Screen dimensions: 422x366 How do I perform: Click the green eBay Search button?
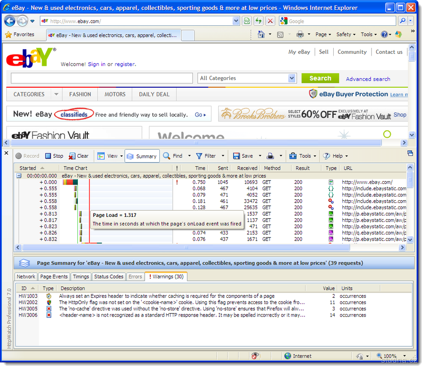tap(320, 78)
